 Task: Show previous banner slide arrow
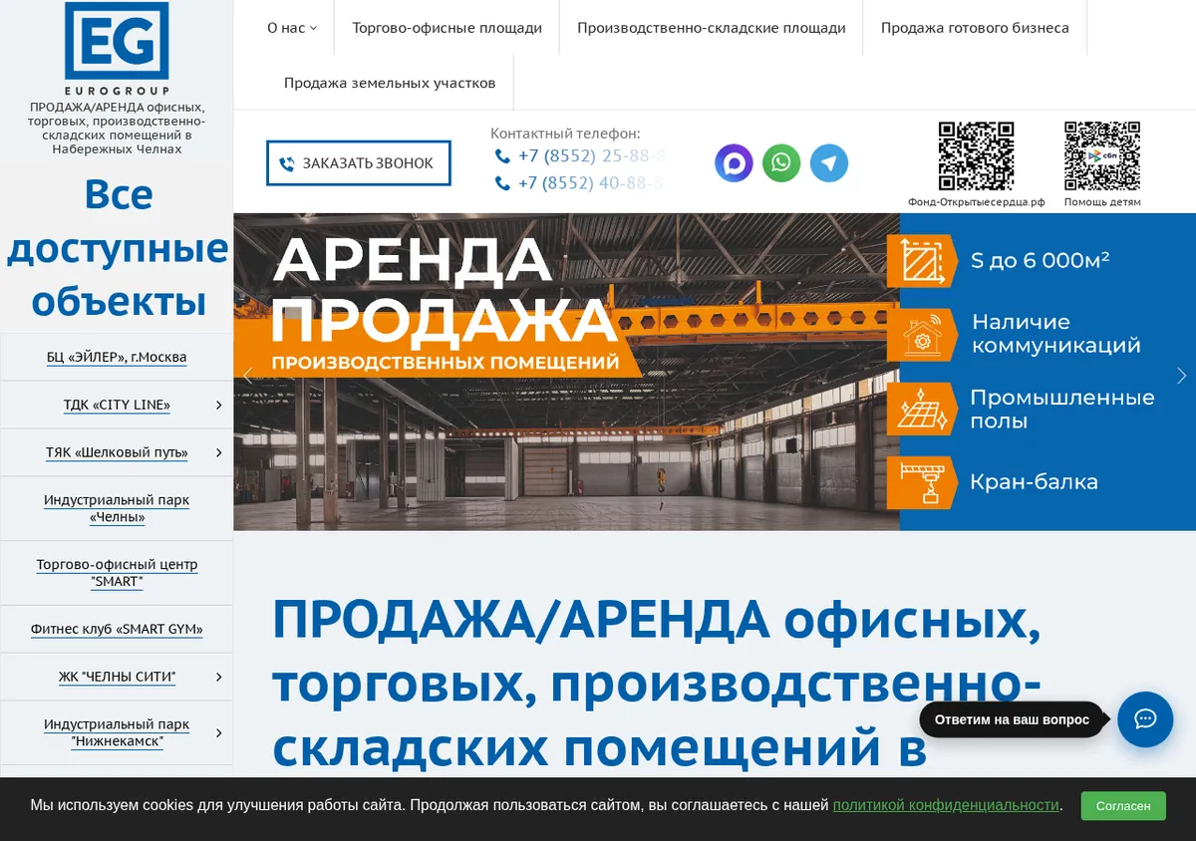(248, 376)
